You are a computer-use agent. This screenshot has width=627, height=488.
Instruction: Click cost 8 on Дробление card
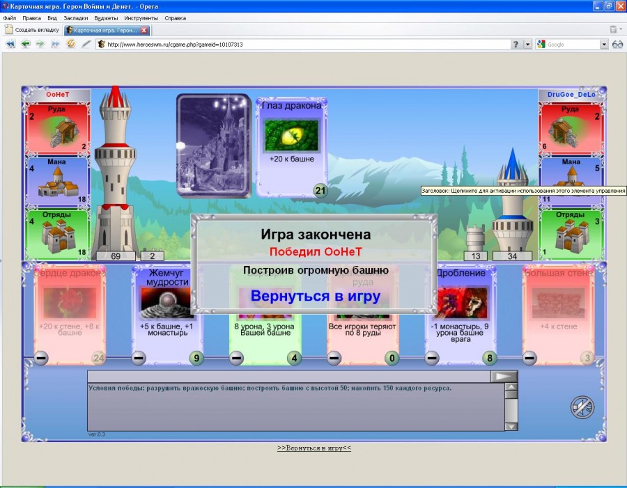(490, 358)
